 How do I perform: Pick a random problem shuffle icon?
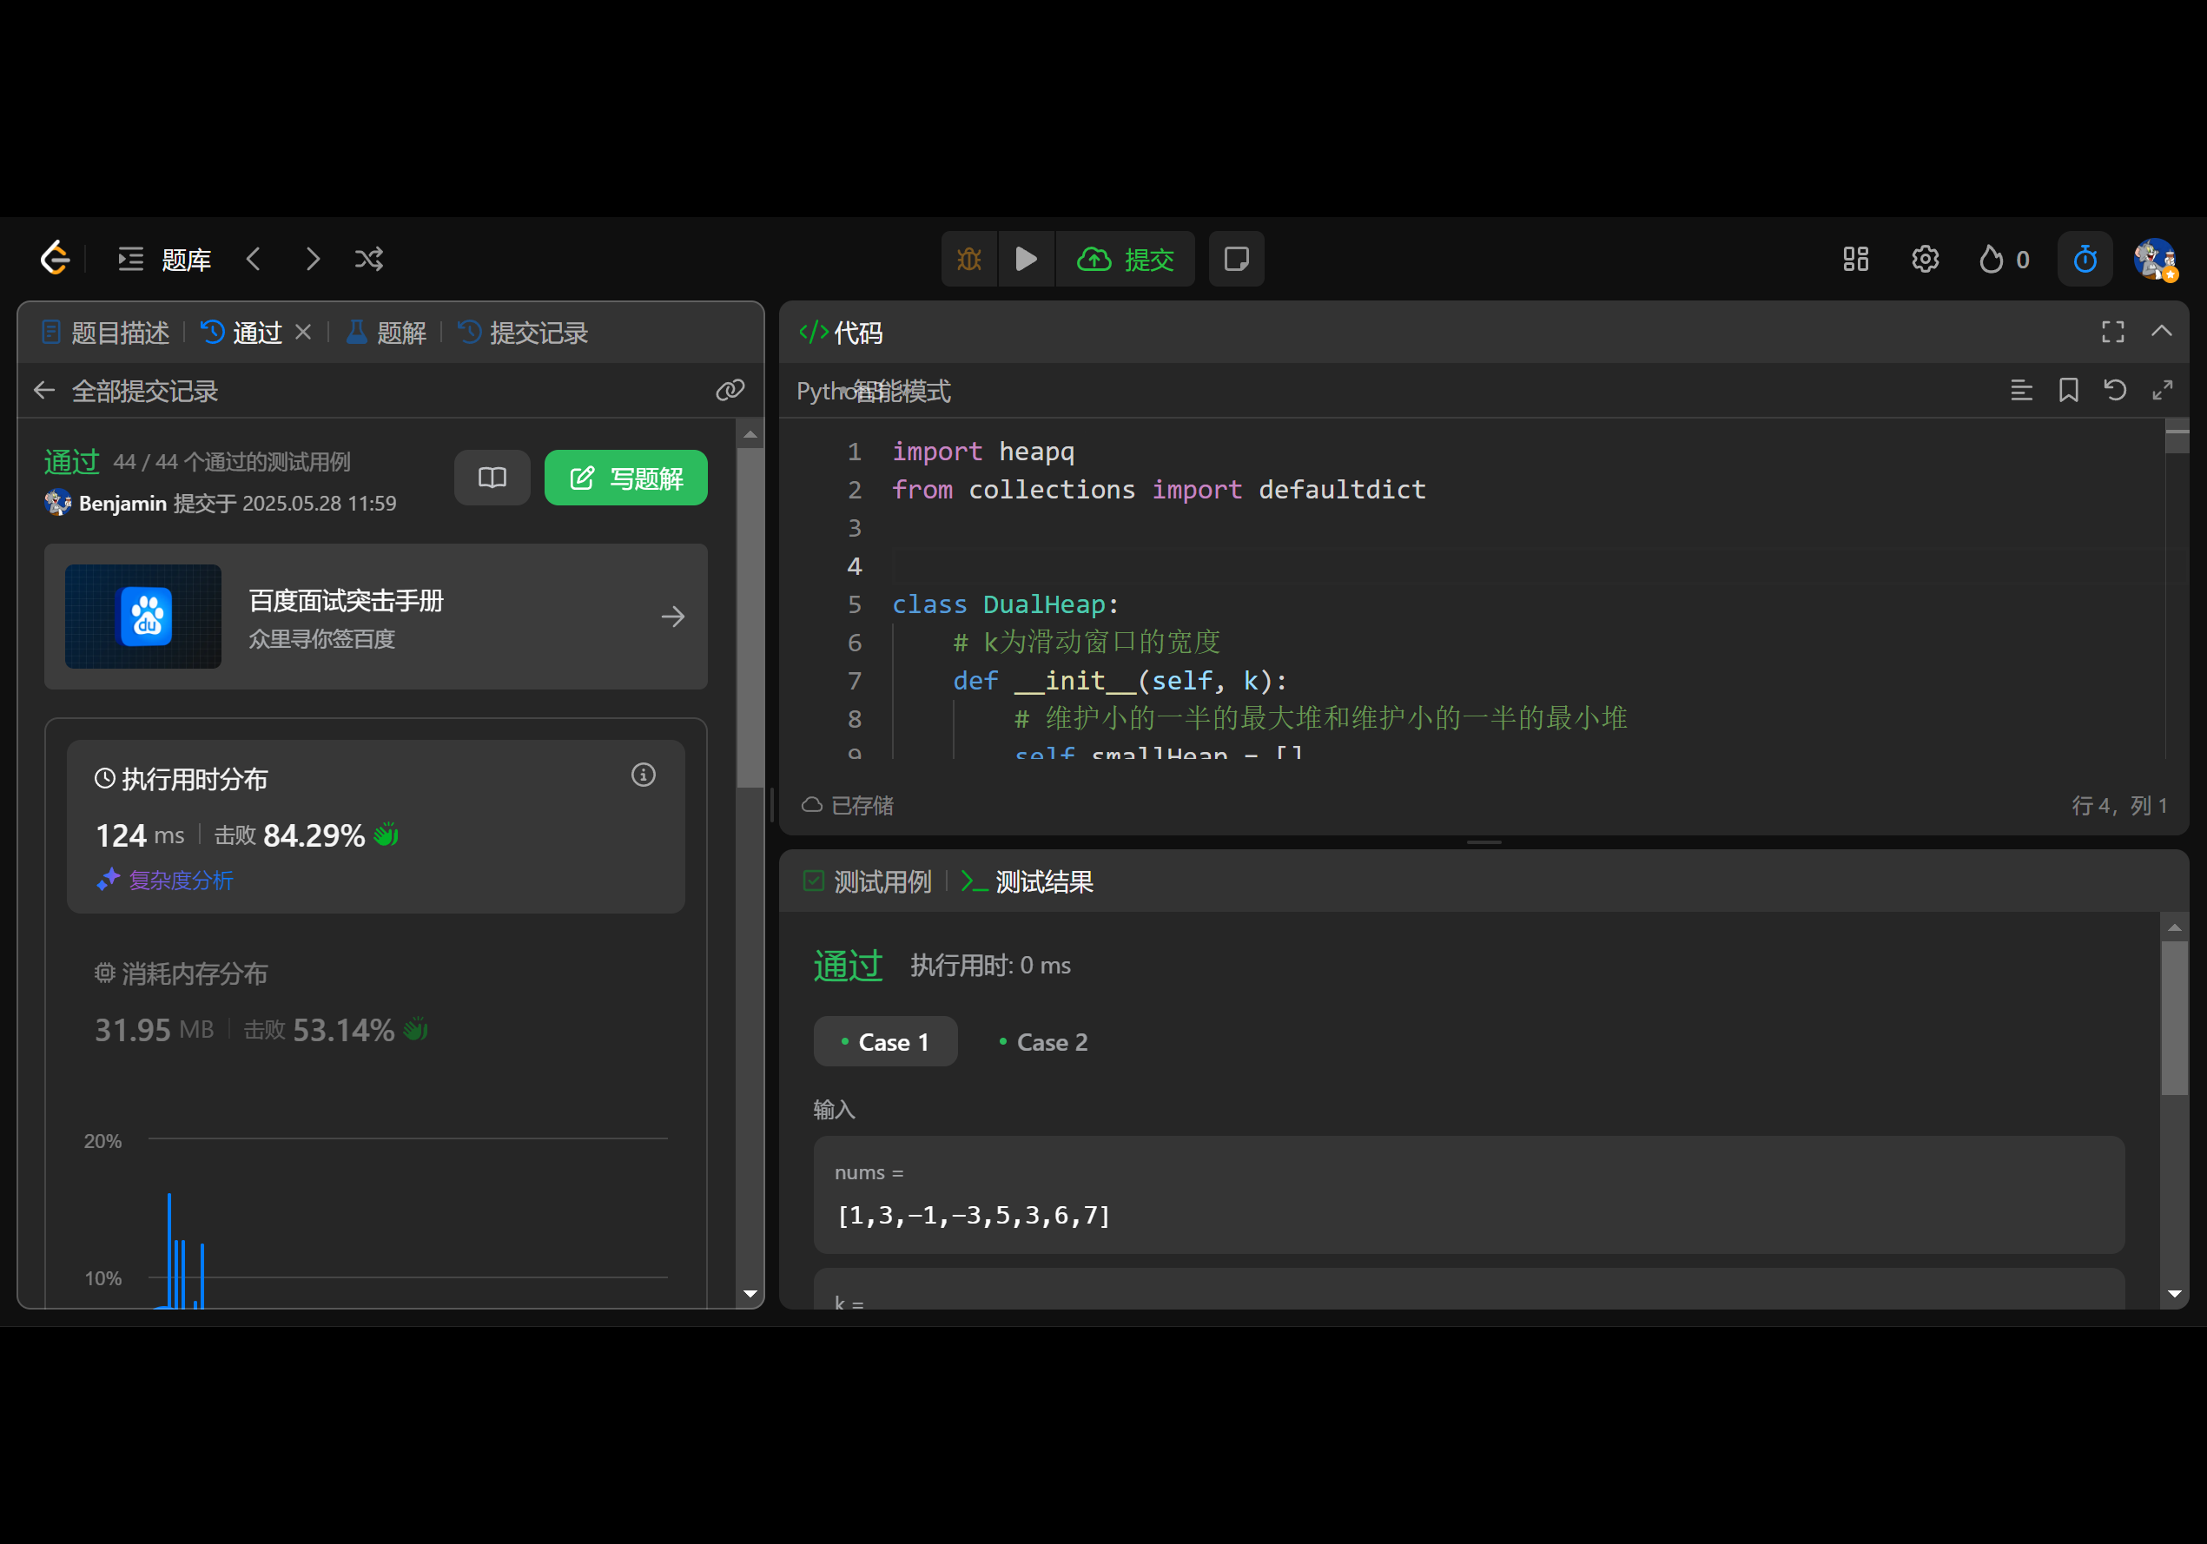pyautogui.click(x=369, y=259)
